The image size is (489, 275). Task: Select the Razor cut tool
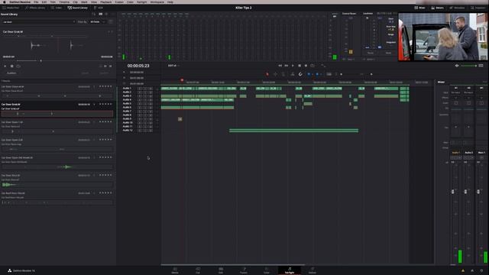point(292,74)
